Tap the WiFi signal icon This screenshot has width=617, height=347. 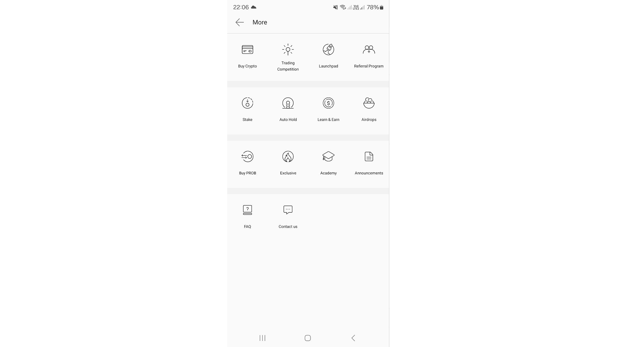pyautogui.click(x=342, y=7)
